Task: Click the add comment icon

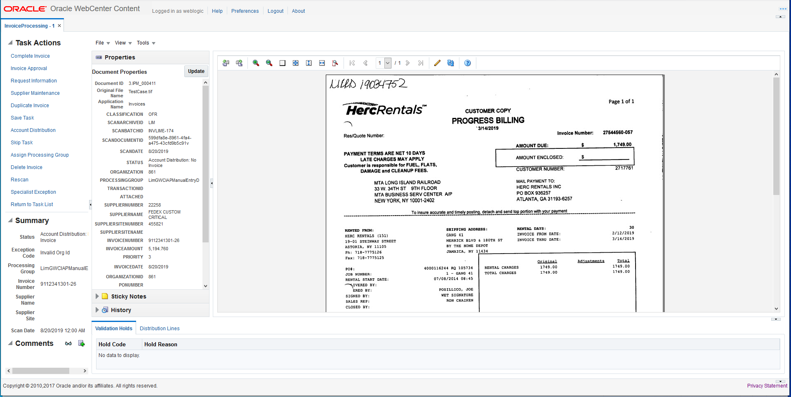Action: [x=81, y=343]
